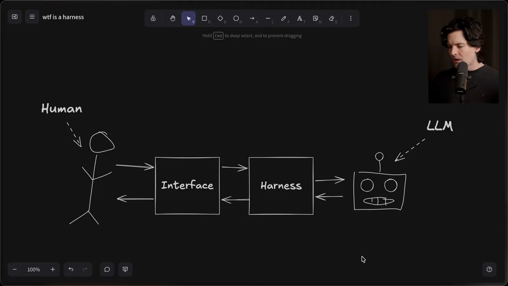Select the Text tool
Image resolution: width=508 pixels, height=286 pixels.
(x=300, y=18)
